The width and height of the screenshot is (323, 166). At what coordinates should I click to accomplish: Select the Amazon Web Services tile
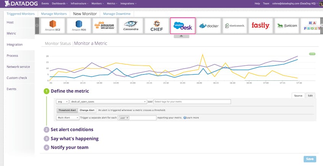pos(104,26)
